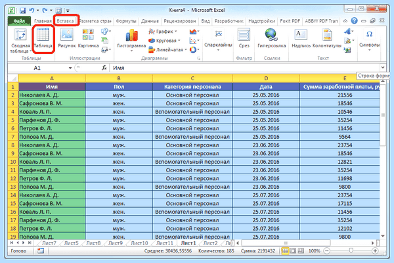This screenshot has height=263, width=394.
Task: Click the vertical scrollbar thumb
Action: point(383,114)
